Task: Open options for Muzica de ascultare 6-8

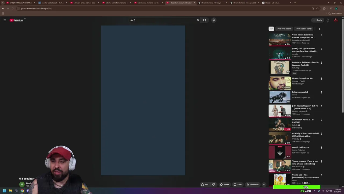Action: click(x=321, y=78)
